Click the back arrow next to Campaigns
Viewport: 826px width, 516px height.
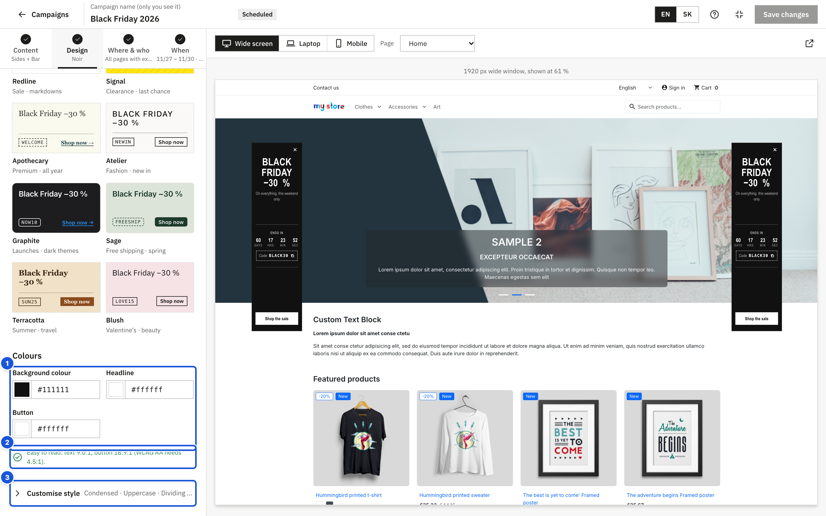pyautogui.click(x=22, y=14)
